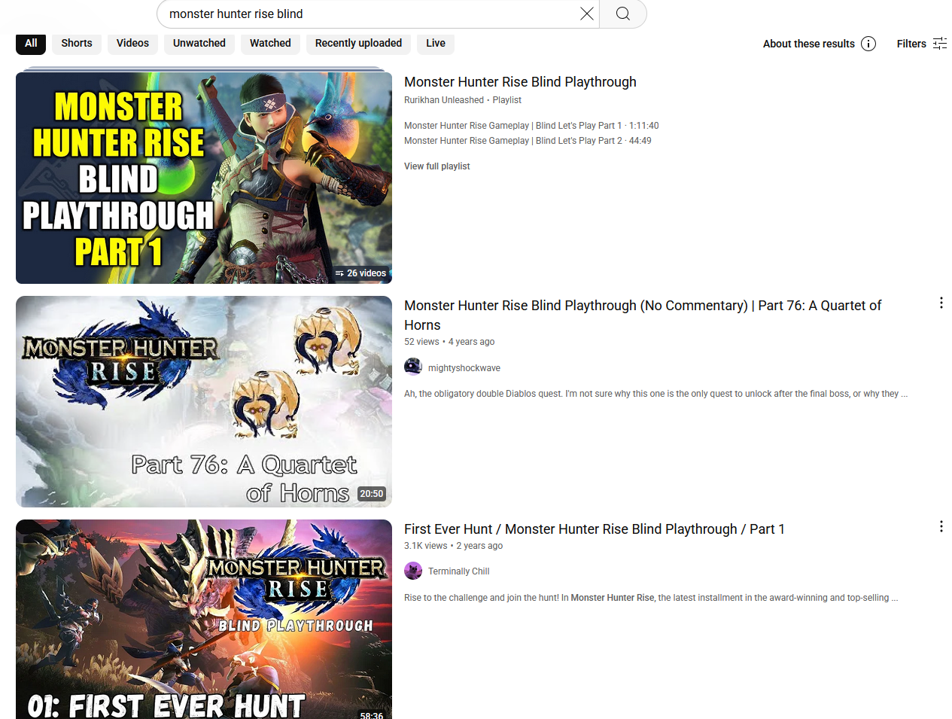The height and width of the screenshot is (719, 952).
Task: Open First Ever Hunt Part 1 video title
Action: [x=595, y=529]
